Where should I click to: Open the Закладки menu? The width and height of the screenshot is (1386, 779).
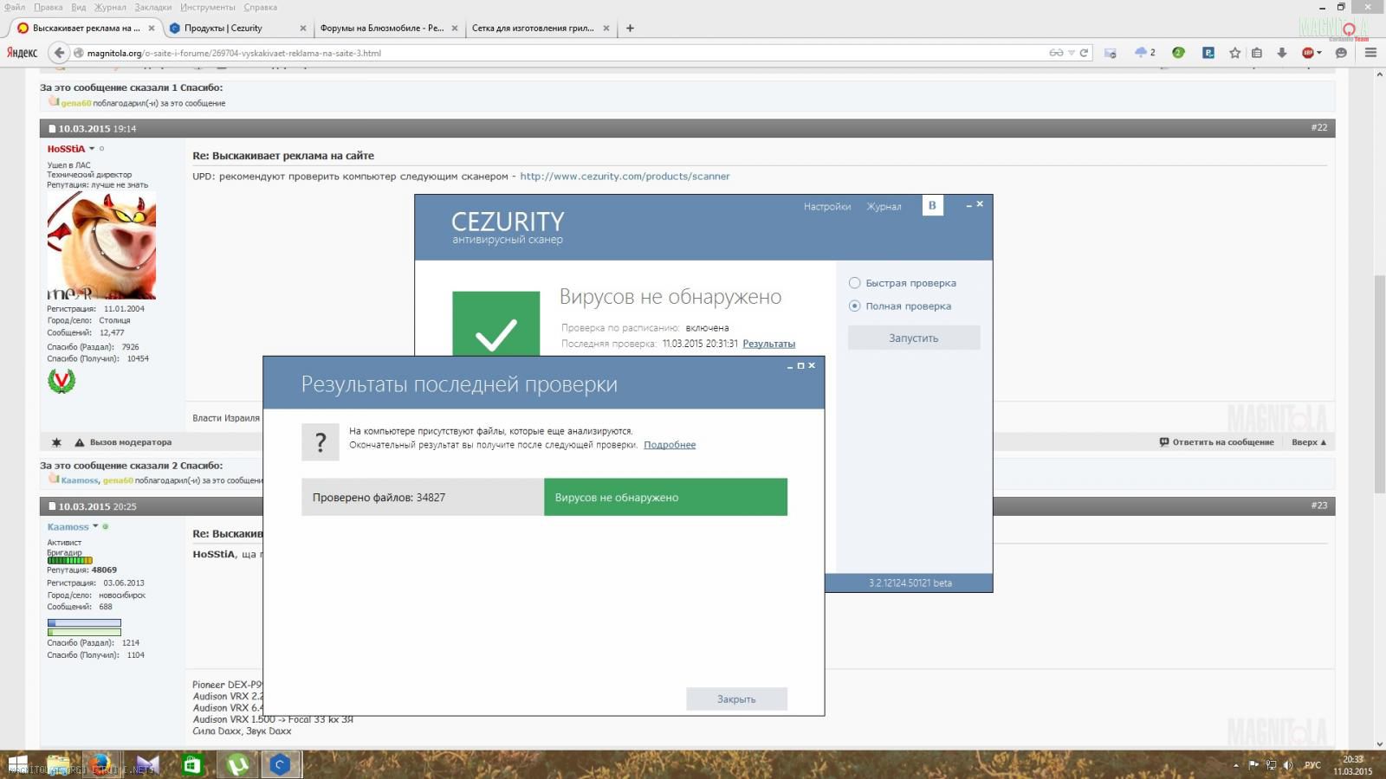(x=153, y=7)
